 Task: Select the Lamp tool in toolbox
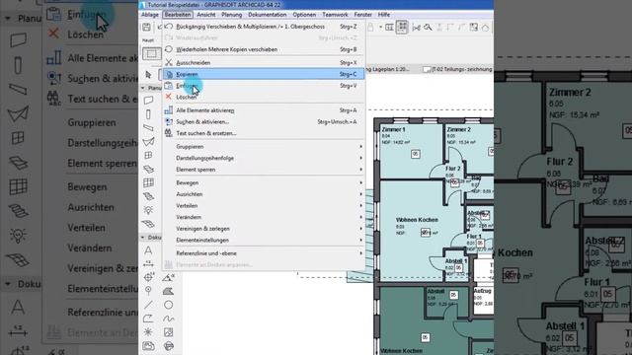point(148,210)
